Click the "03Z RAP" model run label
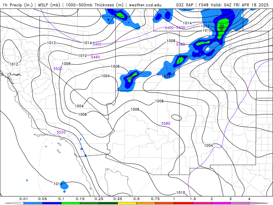Image resolution: width=273 pixels, height=205 pixels. click(x=185, y=5)
